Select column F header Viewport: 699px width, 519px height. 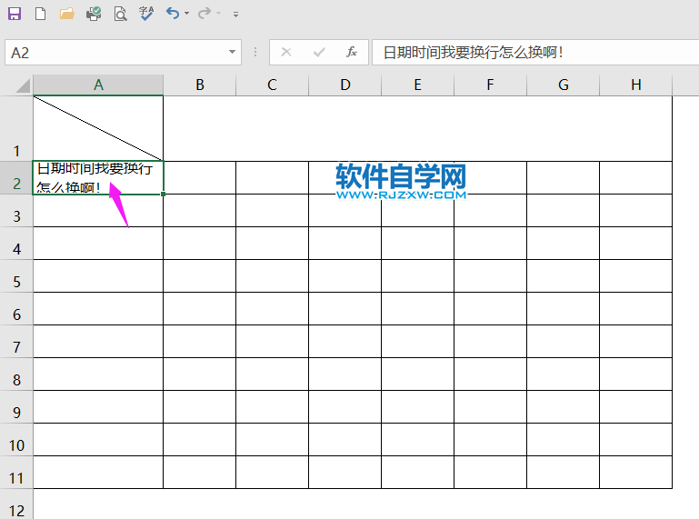coord(490,85)
